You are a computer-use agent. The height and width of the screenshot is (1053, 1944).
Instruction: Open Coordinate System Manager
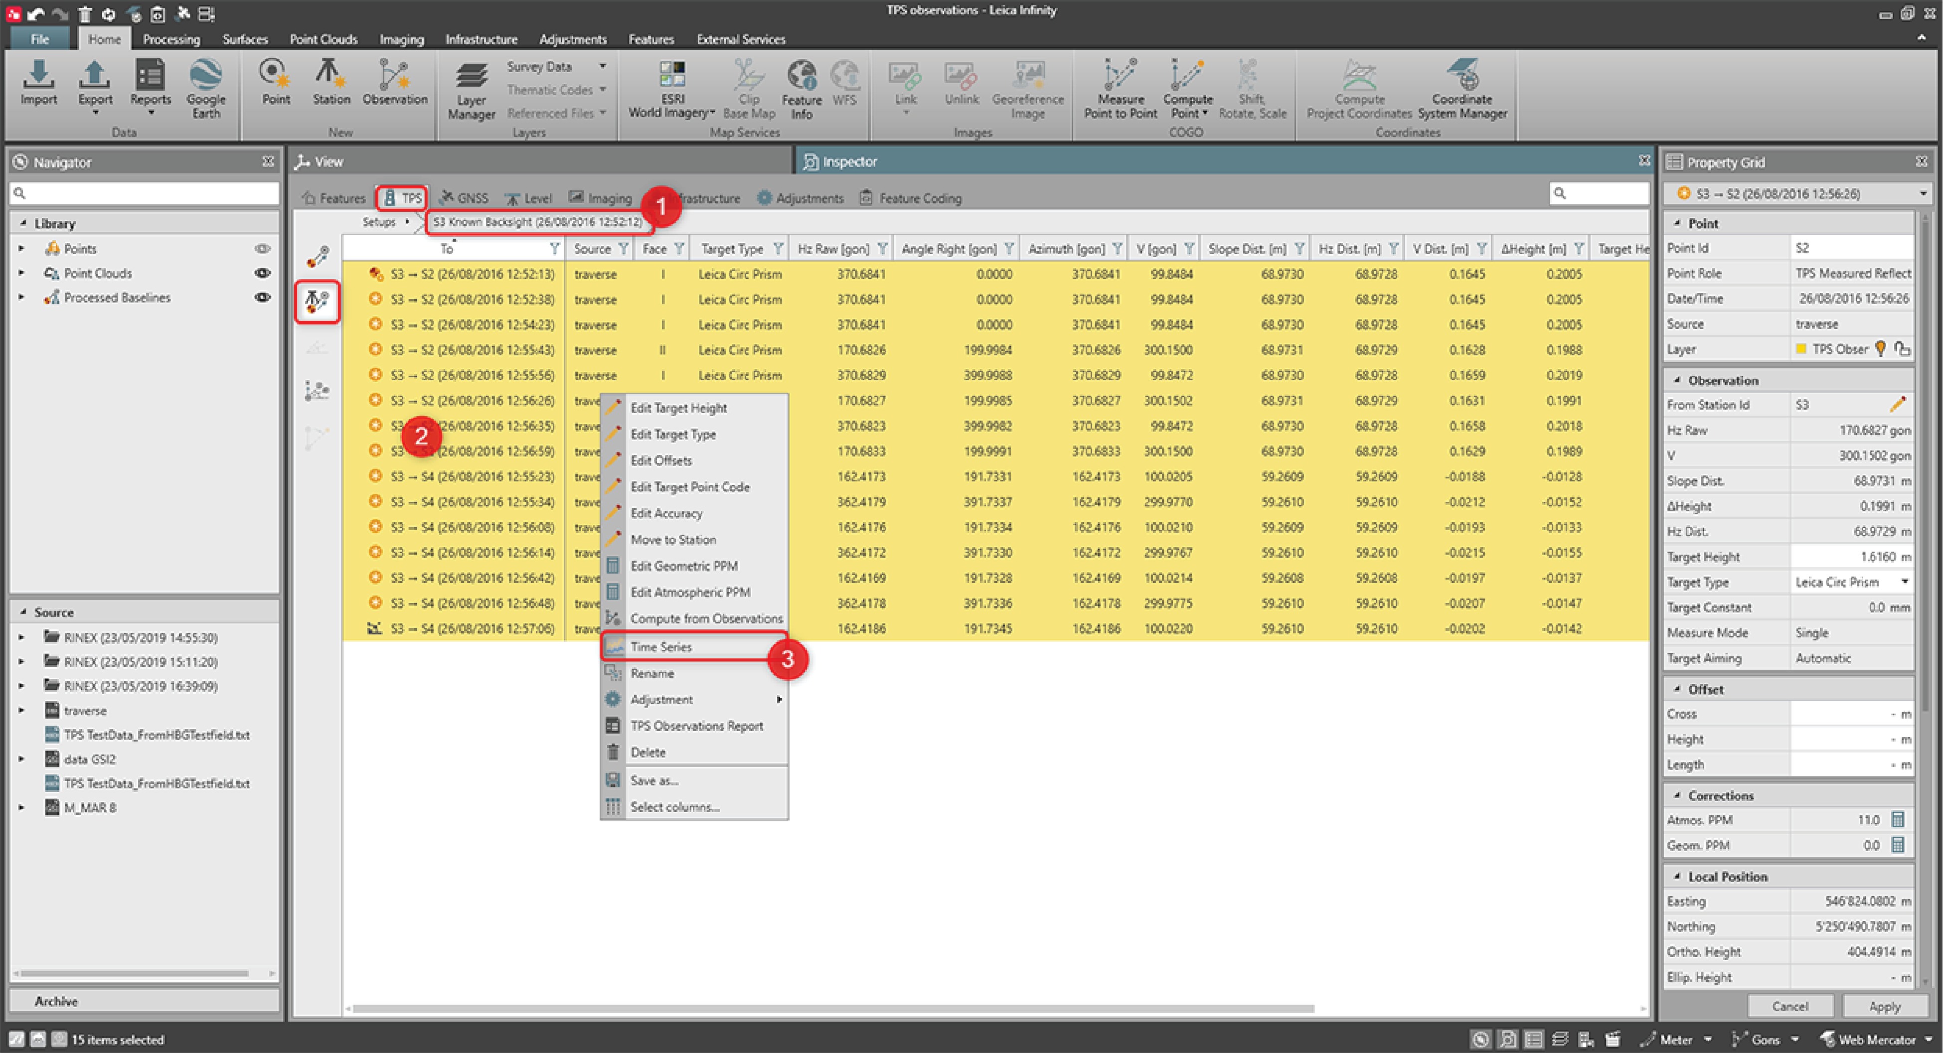point(1462,89)
